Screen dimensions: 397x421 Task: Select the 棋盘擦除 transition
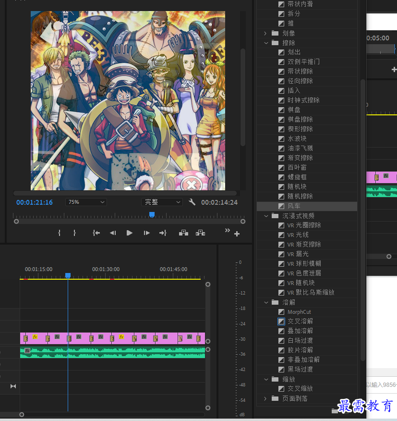click(x=300, y=120)
